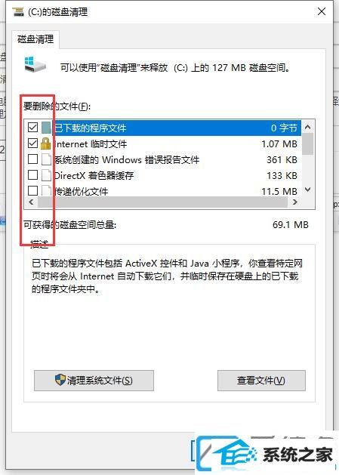Select the 磁盘清理 tab
This screenshot has width=339, height=475.
tap(35, 39)
